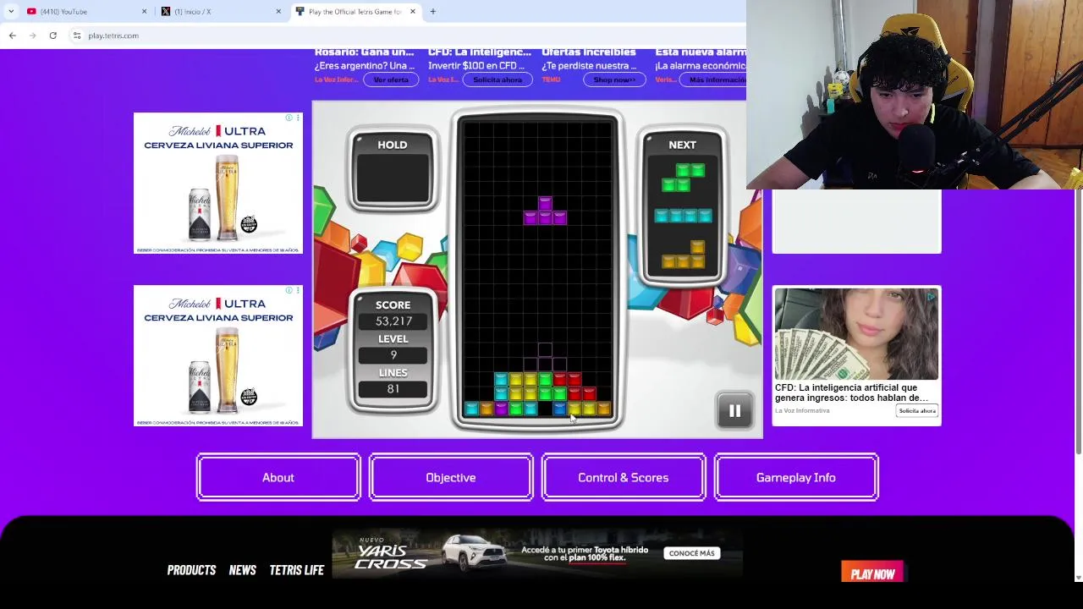Click the cyan I piece in NEXT
Image resolution: width=1083 pixels, height=609 pixels.
[683, 217]
